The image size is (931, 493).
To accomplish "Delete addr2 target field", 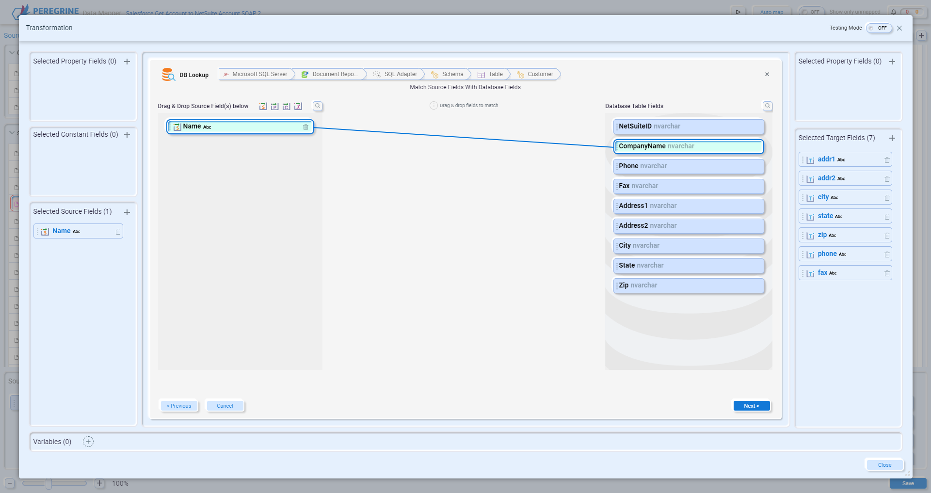I will point(887,179).
